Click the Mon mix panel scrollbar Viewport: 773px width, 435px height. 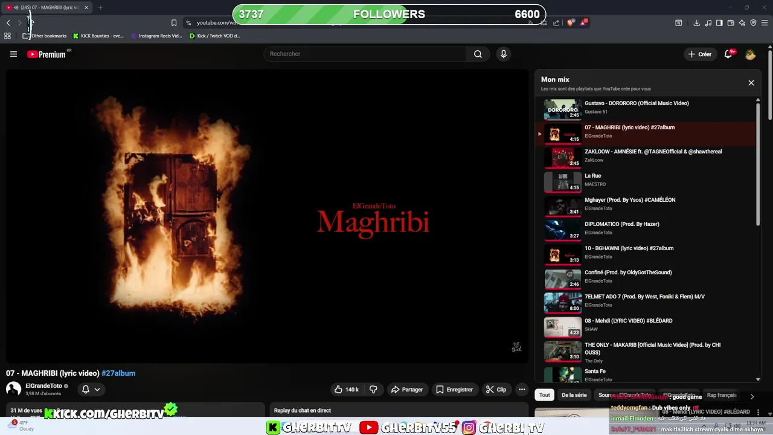758,163
